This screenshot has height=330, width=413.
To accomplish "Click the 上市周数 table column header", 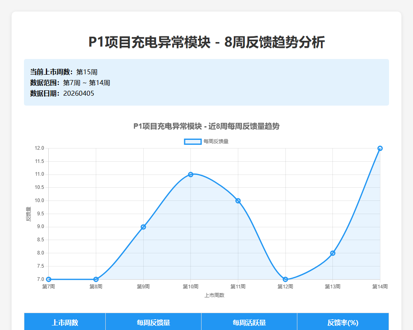I will [x=65, y=322].
